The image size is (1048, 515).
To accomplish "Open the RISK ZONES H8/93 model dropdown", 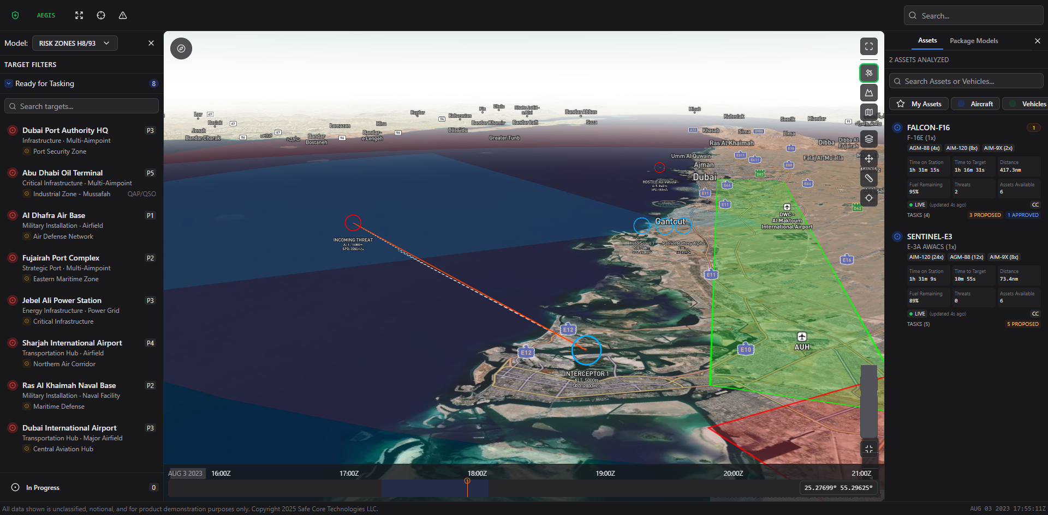I will pyautogui.click(x=75, y=43).
